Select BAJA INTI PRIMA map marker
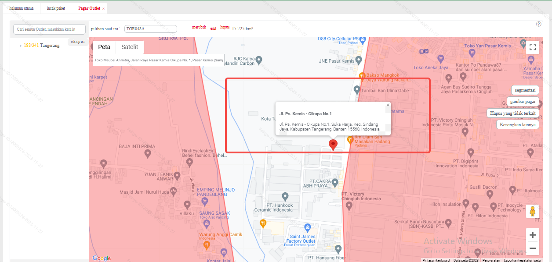Screen dimensions: 552x262 coord(148,153)
